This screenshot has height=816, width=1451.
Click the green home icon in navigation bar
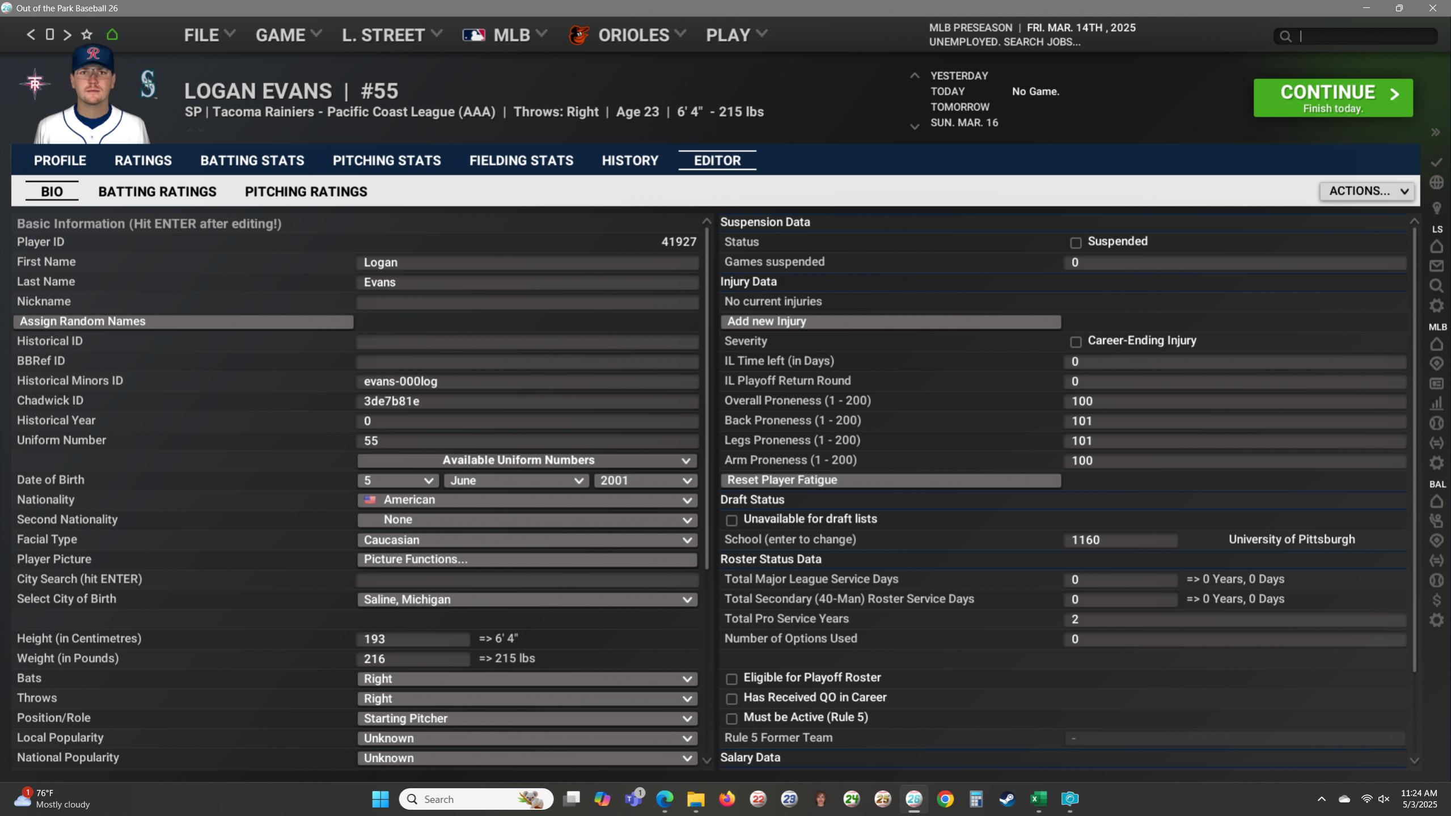click(x=112, y=35)
